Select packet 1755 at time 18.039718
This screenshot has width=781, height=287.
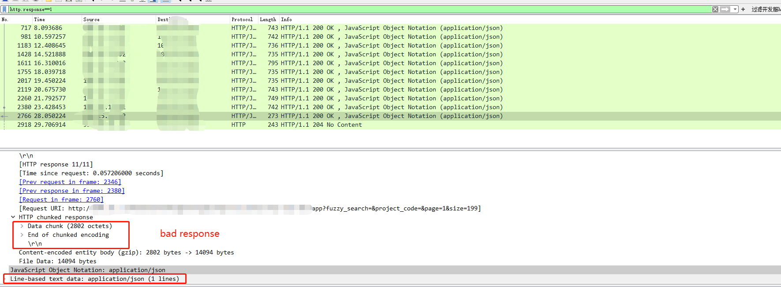pyautogui.click(x=390, y=72)
